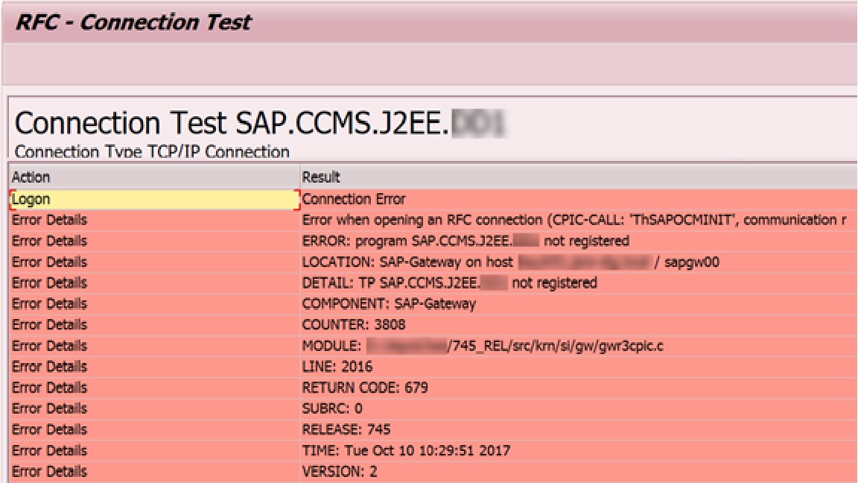Select the Logon action cell

click(x=154, y=199)
